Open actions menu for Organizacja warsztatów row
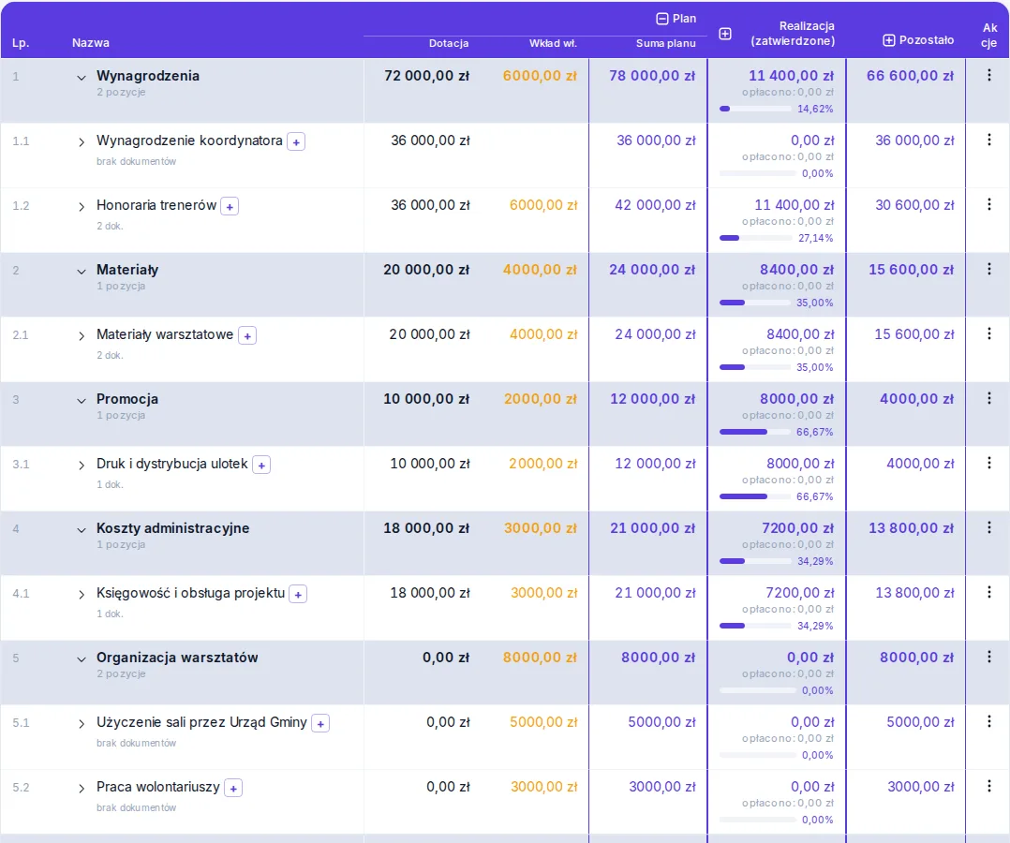Screen dimensions: 1010x843 tap(988, 657)
